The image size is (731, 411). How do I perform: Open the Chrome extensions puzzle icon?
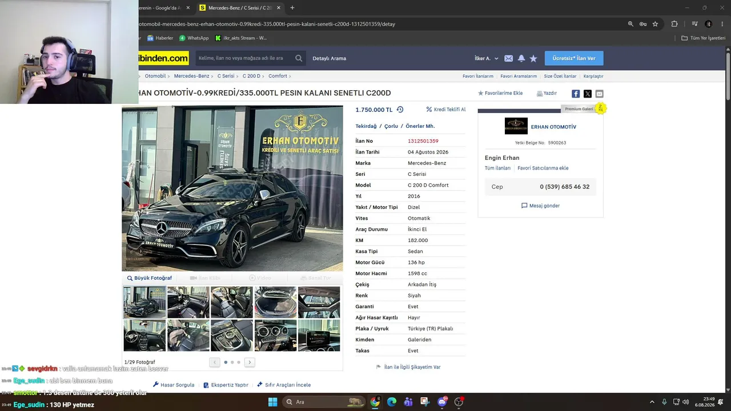coord(674,24)
